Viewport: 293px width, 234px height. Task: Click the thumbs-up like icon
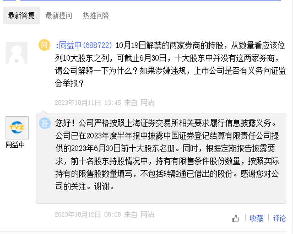(x=236, y=219)
